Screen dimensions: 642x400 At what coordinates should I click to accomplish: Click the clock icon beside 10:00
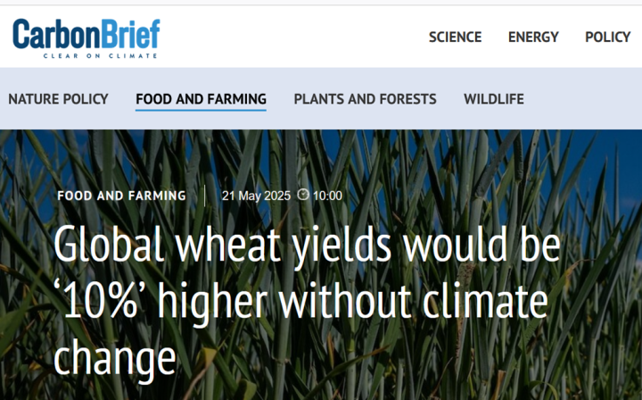coord(303,196)
